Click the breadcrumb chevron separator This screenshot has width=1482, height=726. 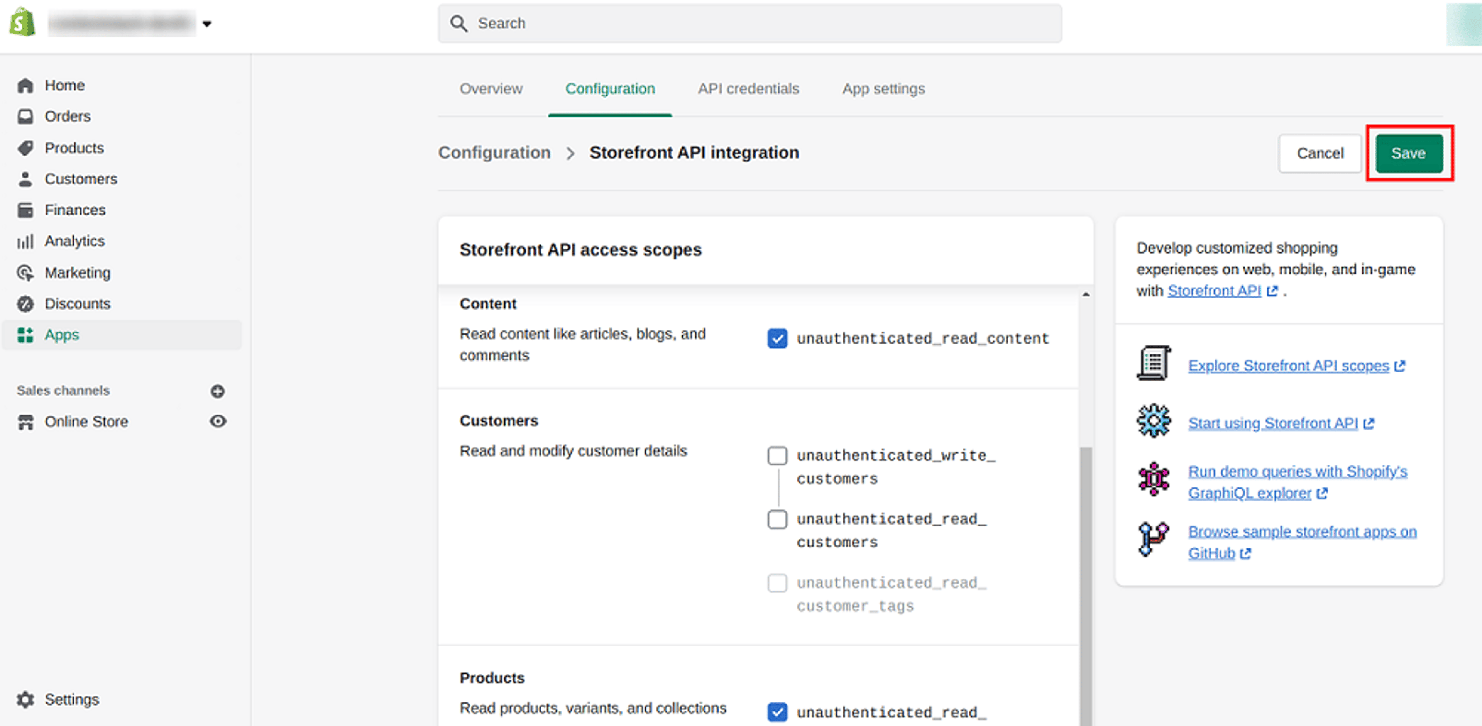pyautogui.click(x=570, y=154)
